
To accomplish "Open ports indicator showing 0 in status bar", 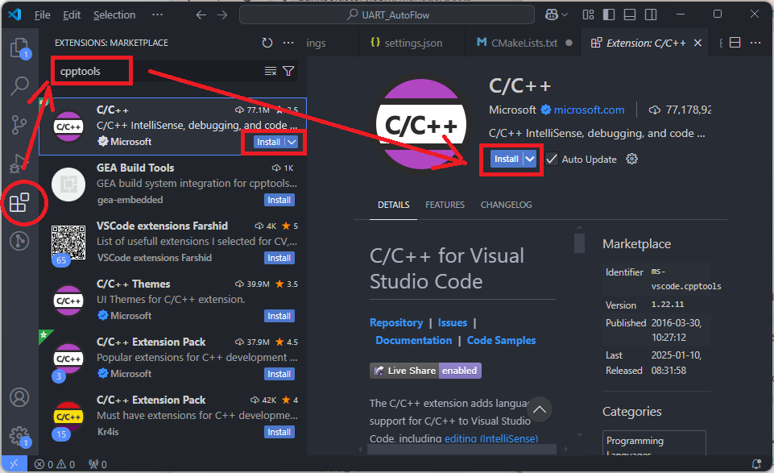I will (x=97, y=464).
